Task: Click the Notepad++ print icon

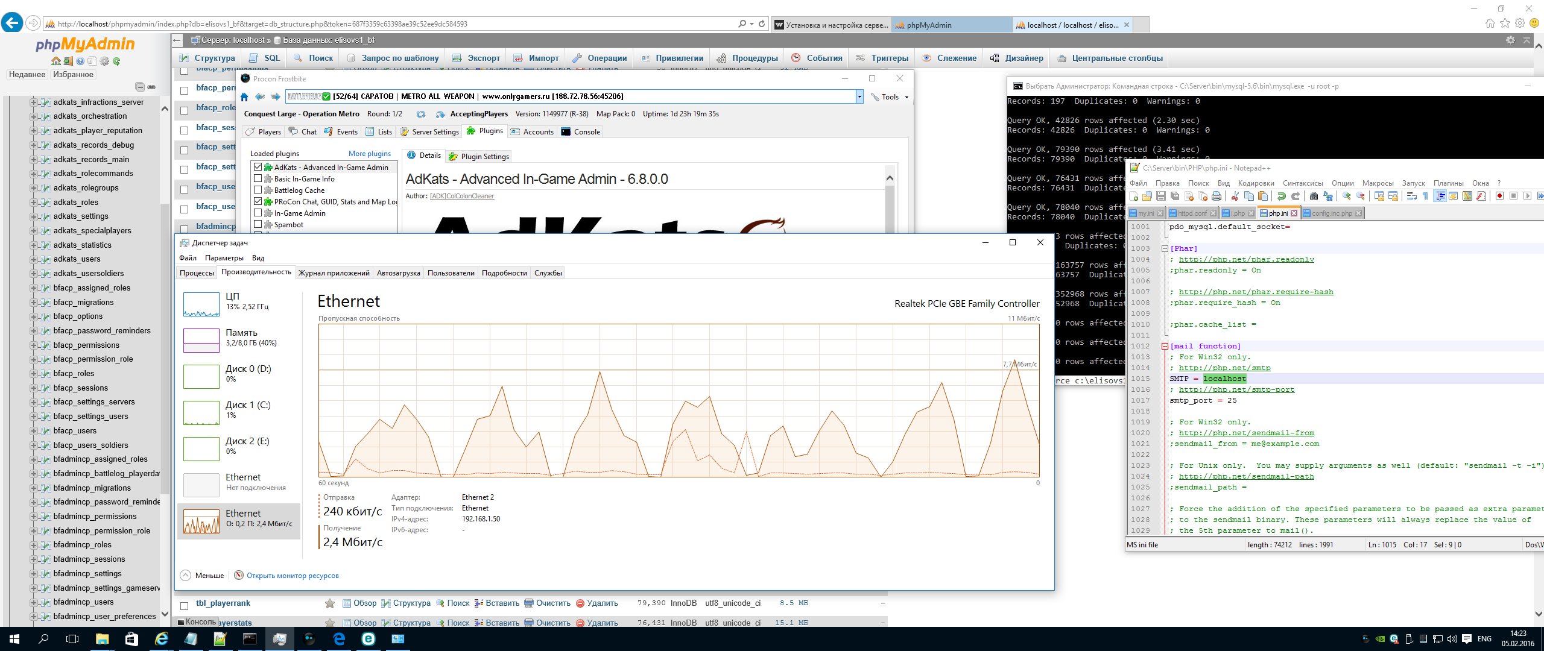Action: click(1217, 196)
